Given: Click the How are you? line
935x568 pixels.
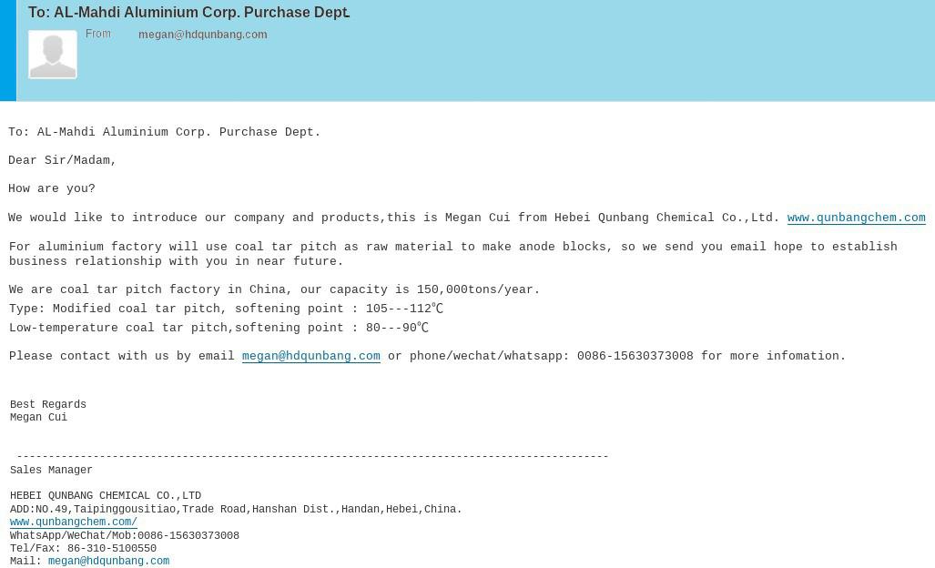Looking at the screenshot, I should tap(52, 189).
